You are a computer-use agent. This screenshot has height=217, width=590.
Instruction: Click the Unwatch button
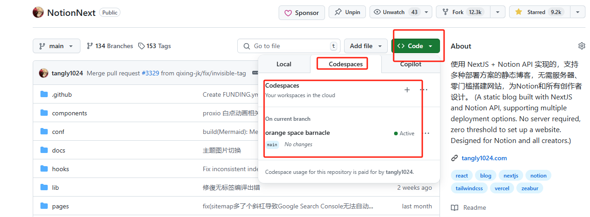(395, 12)
